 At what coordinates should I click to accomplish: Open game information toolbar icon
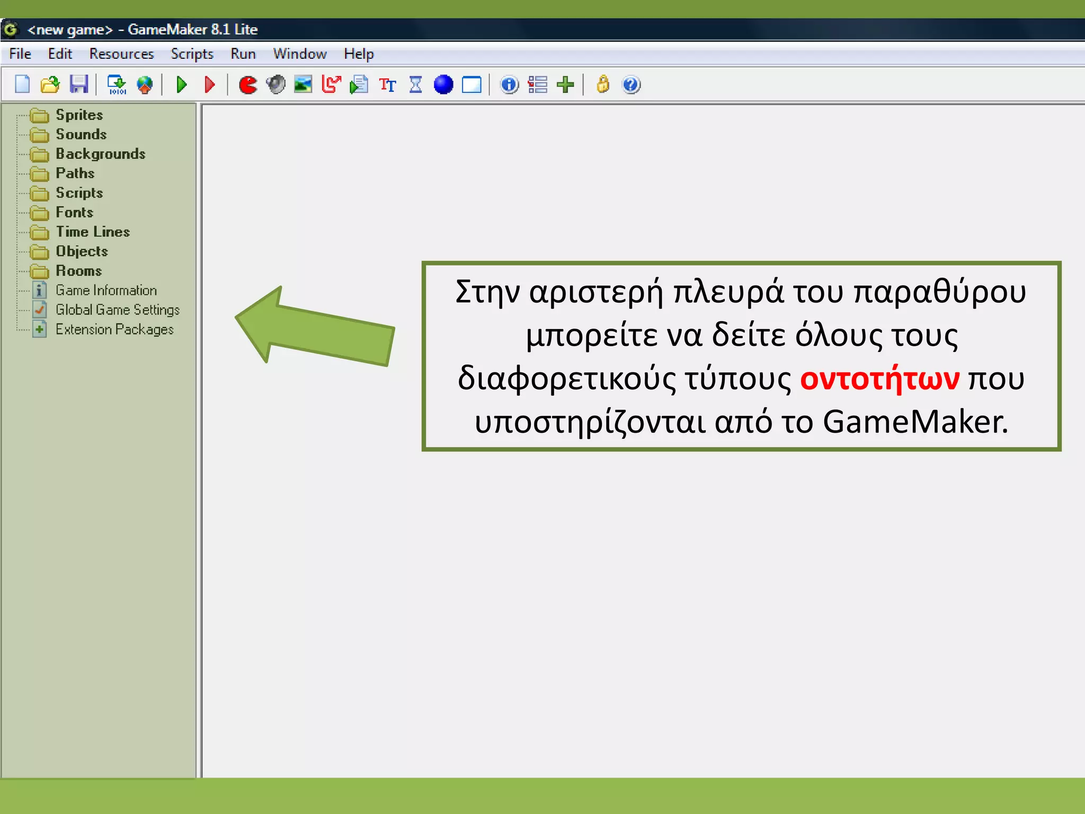509,84
